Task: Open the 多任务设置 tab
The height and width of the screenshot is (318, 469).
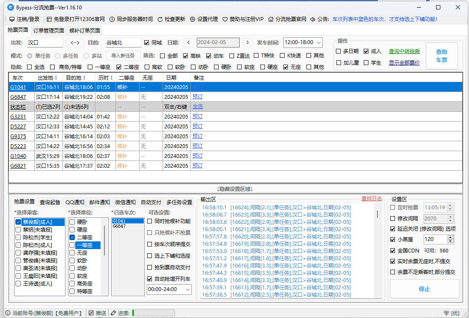Action: click(179, 202)
